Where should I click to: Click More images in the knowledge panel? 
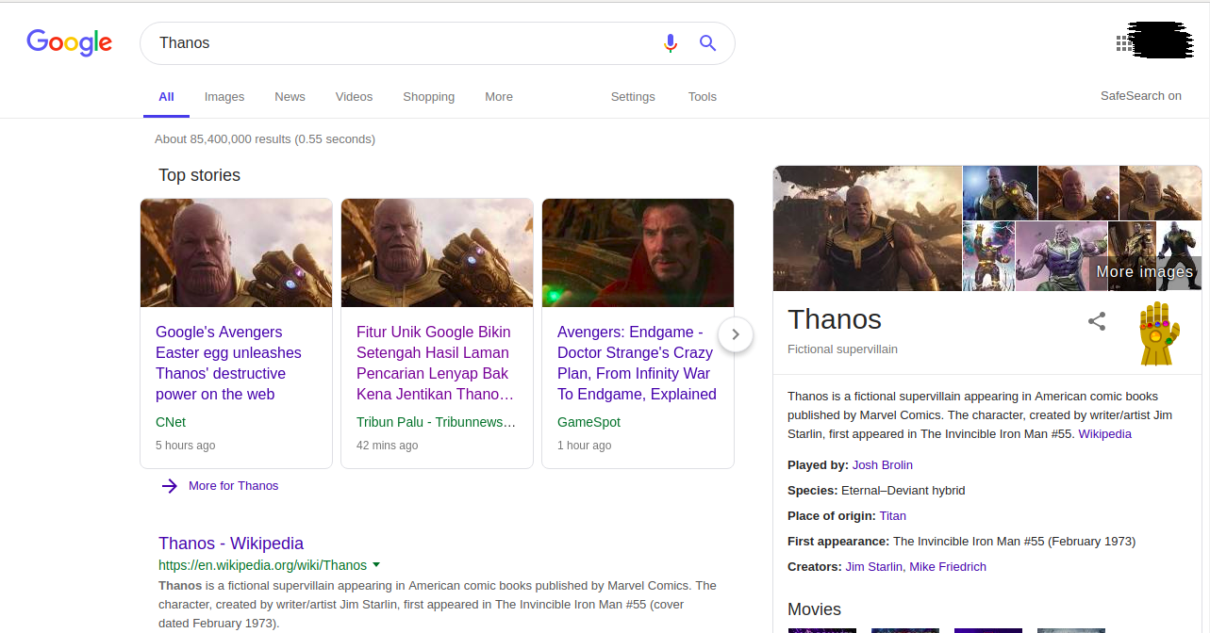(x=1144, y=271)
